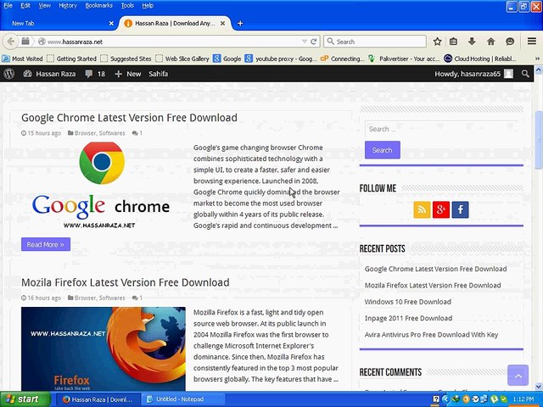
Task: Click the icon left of the address bar globe
Action: pyautogui.click(x=25, y=42)
